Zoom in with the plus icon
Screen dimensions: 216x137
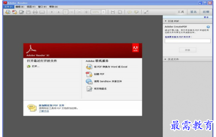click(86, 12)
